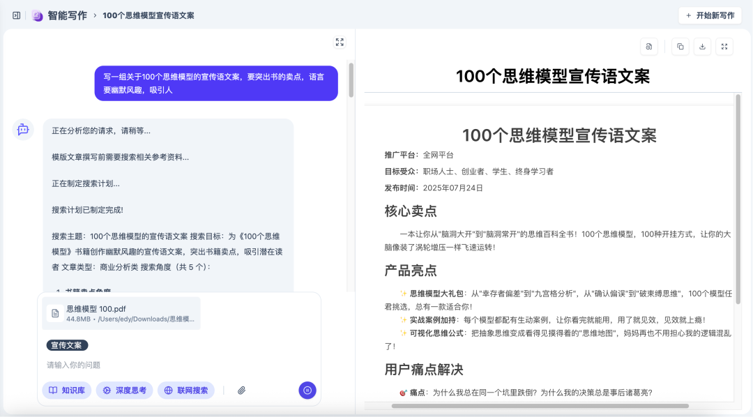The image size is (753, 417).
Task: Click the PDF file document icon
Action: click(x=55, y=313)
